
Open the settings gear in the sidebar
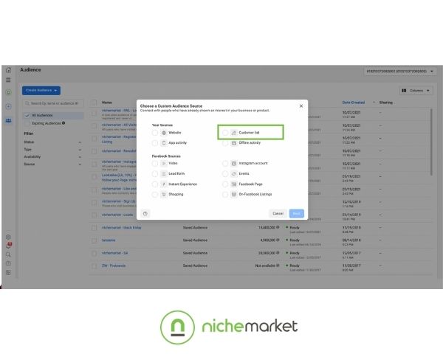click(8, 237)
